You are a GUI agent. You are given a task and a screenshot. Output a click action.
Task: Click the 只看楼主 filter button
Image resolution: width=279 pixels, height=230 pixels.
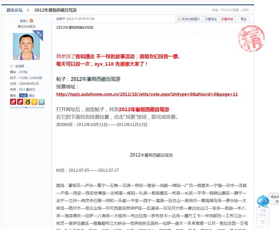[211, 19]
